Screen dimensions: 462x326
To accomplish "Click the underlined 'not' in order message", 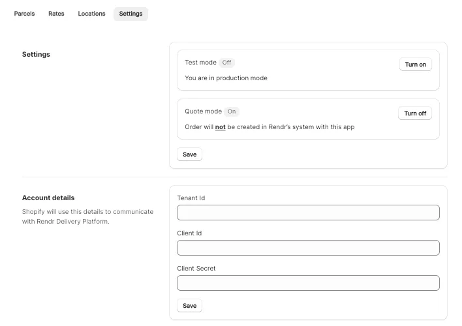I will 220,127.
